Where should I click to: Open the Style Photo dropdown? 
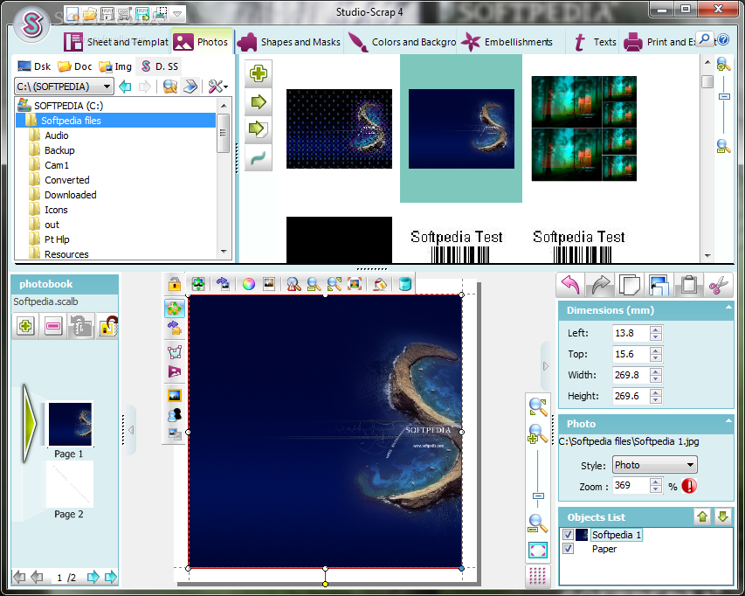655,465
